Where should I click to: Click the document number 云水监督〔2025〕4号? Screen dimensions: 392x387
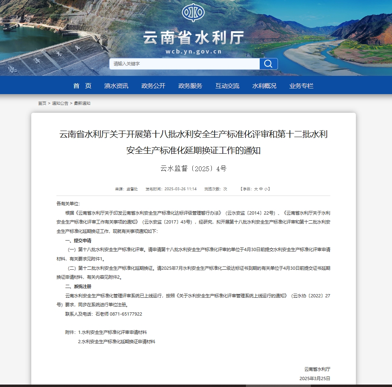(193, 169)
